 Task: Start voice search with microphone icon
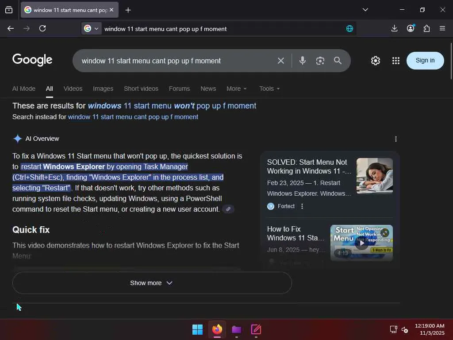[303, 61]
